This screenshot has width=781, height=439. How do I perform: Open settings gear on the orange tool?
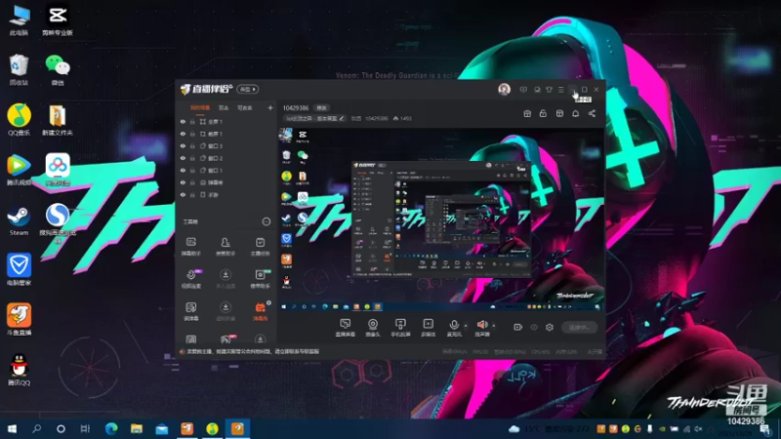(x=269, y=302)
